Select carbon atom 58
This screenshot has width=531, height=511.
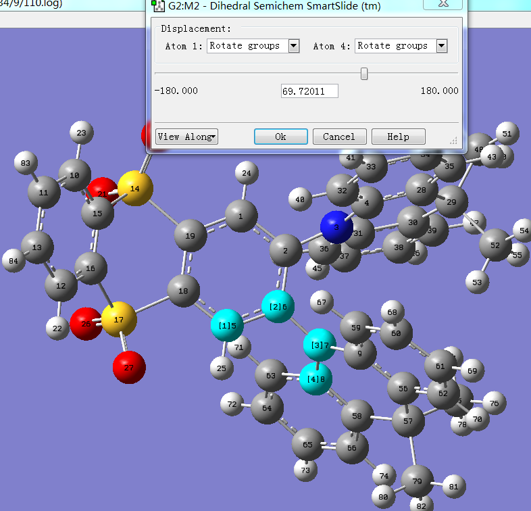[x=357, y=416]
